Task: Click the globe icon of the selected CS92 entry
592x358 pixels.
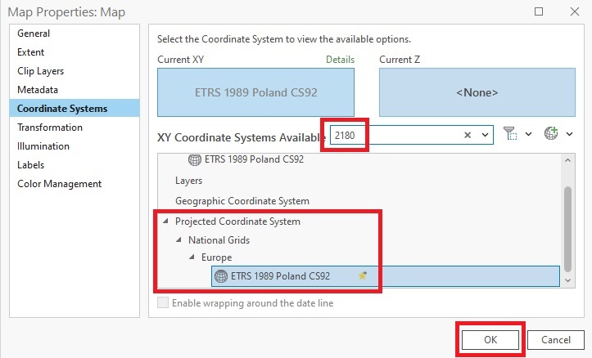Action: [220, 276]
